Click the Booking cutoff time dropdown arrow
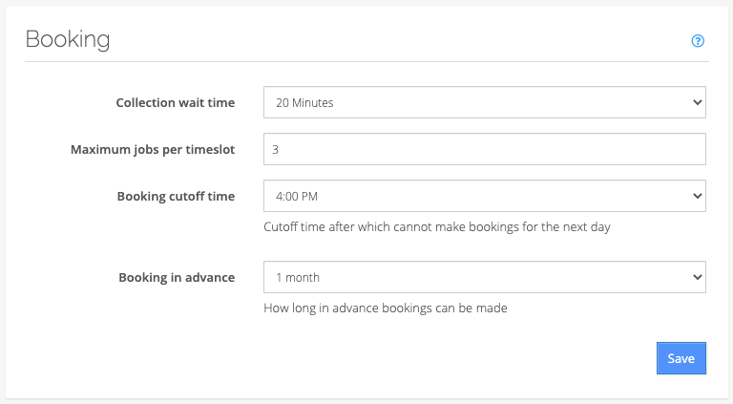The height and width of the screenshot is (404, 733). [x=697, y=196]
